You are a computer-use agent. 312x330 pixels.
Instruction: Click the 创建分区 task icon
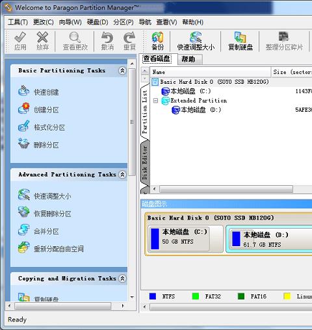23,108
